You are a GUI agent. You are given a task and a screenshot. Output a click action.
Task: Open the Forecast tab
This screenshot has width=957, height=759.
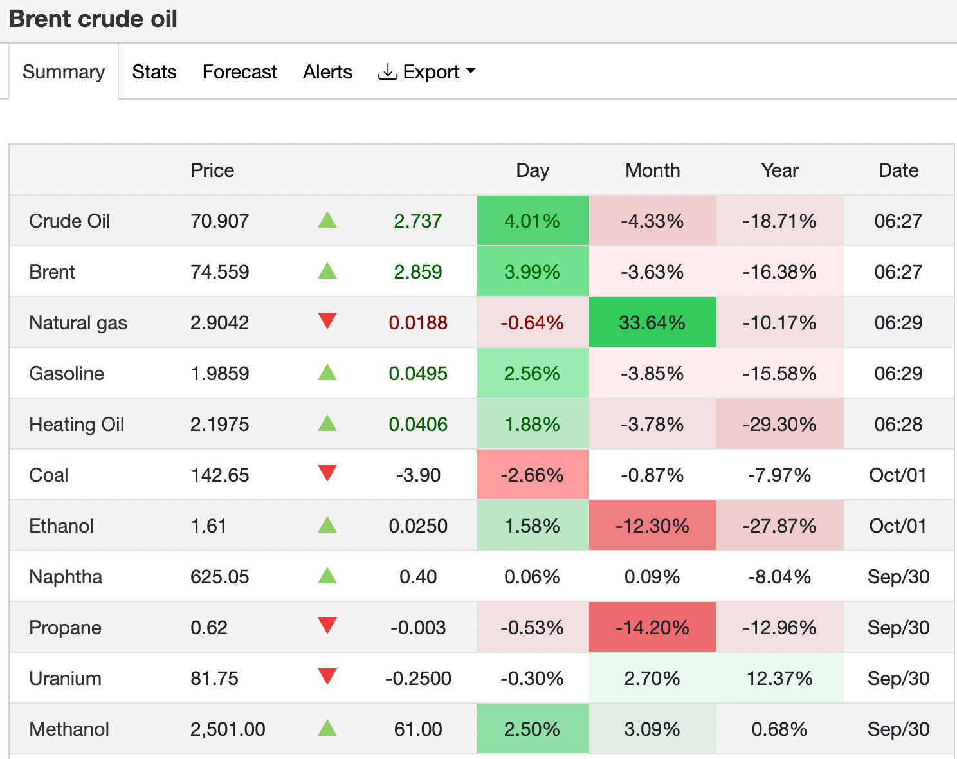click(240, 72)
